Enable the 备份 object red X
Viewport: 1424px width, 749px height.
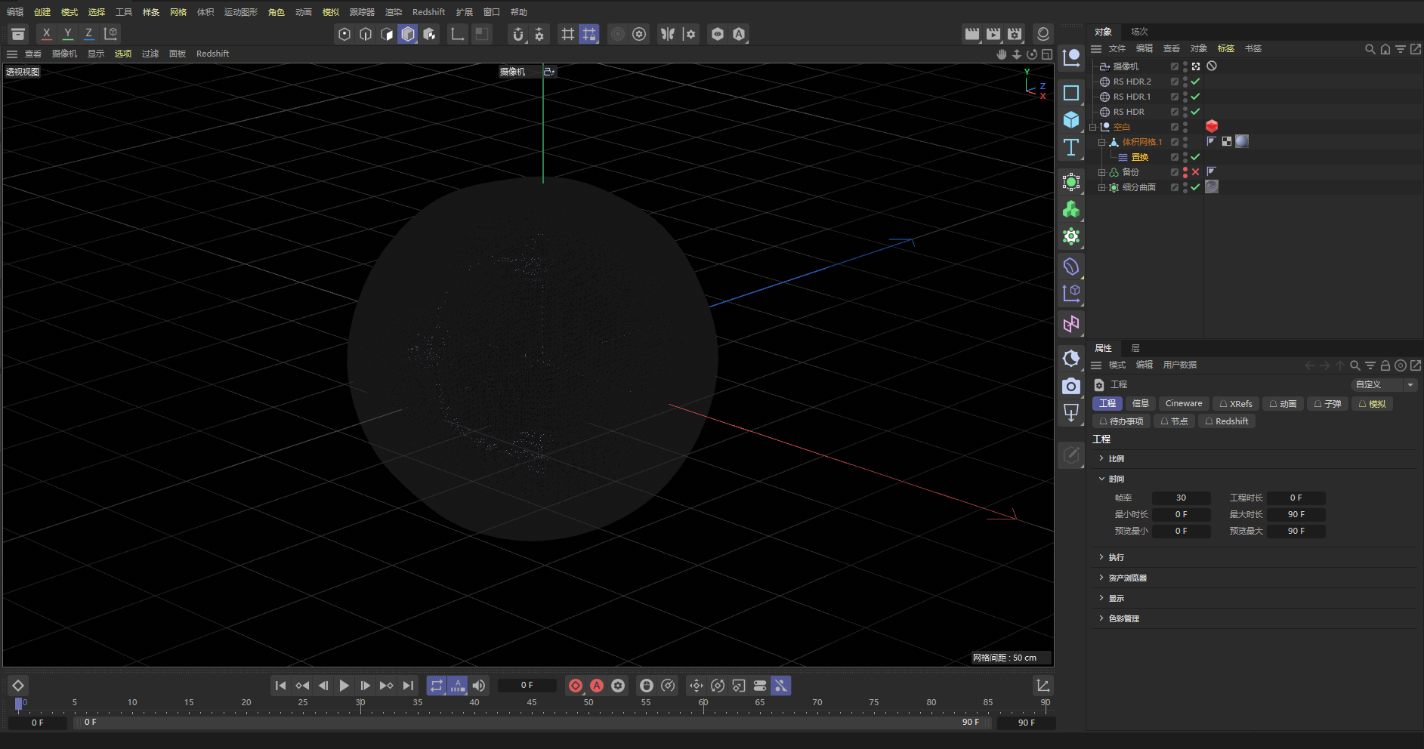pyautogui.click(x=1196, y=172)
